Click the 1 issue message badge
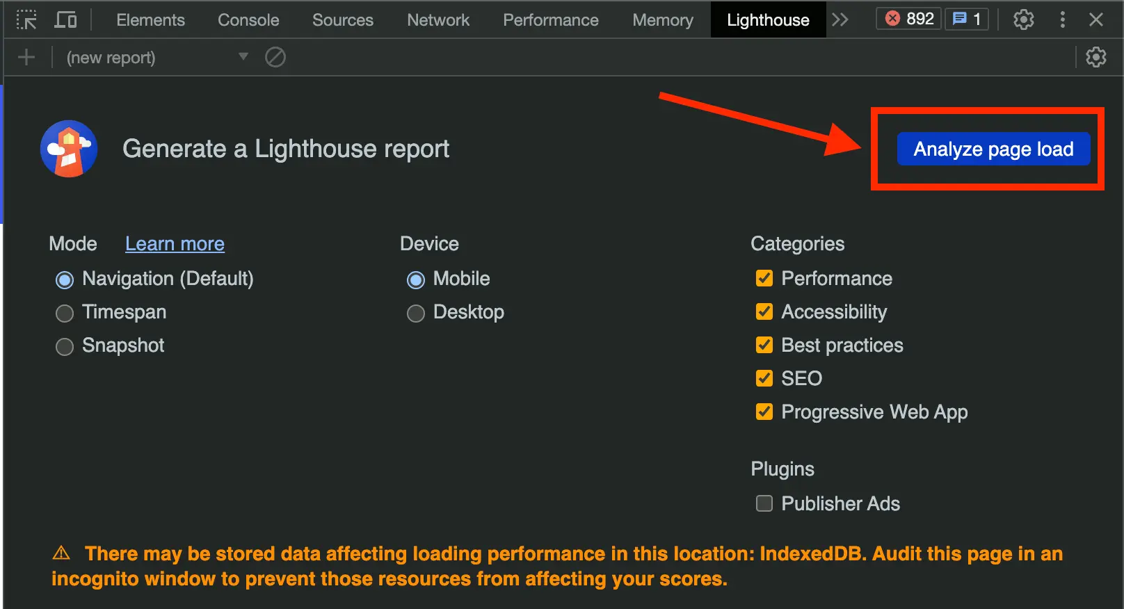 (966, 19)
